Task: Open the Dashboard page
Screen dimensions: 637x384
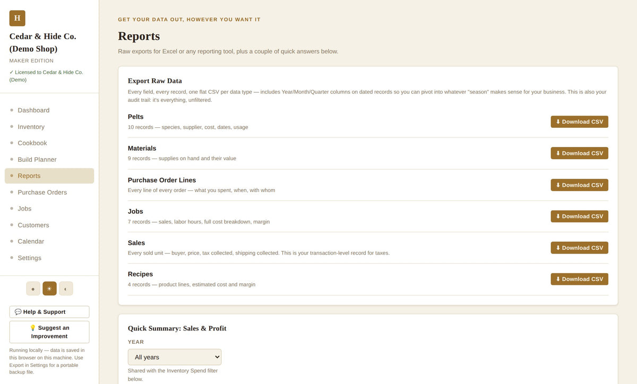Action: (49, 110)
